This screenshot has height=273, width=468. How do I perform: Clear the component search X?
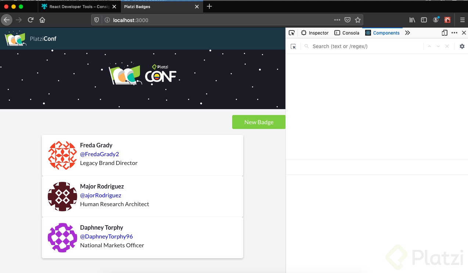(x=447, y=46)
